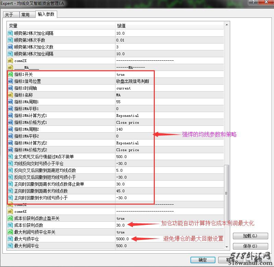The width and height of the screenshot is (274, 267).
Task: Edit 成本价获利点数 value 30.0
Action: coord(121,225)
